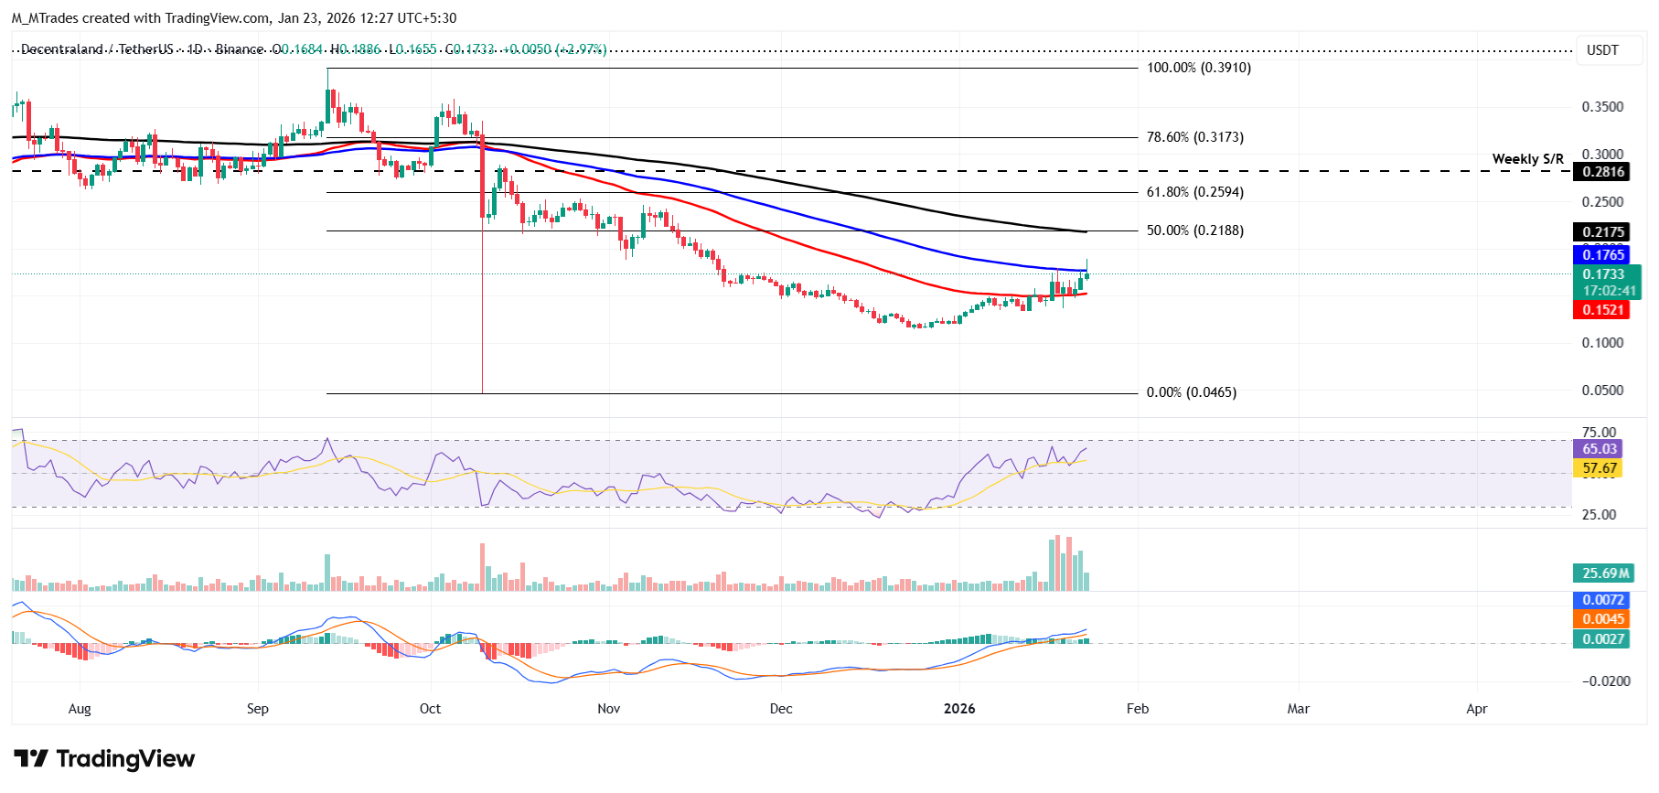Select the 50.00% (0.2188) Fibonacci label
Screen dimensions: 1659x793
click(x=1194, y=230)
